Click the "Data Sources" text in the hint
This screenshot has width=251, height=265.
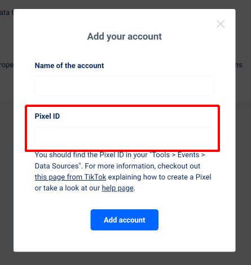[x=56, y=166]
